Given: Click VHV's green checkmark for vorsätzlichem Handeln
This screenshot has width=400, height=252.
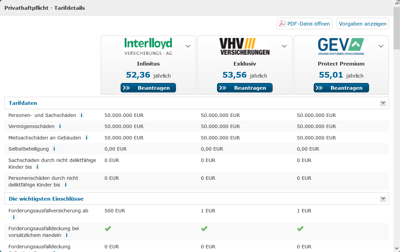Looking at the screenshot, I should pyautogui.click(x=204, y=228).
